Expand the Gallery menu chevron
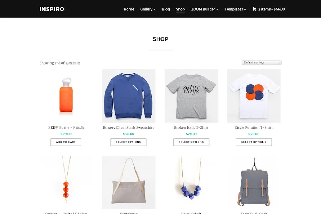 pos(155,9)
